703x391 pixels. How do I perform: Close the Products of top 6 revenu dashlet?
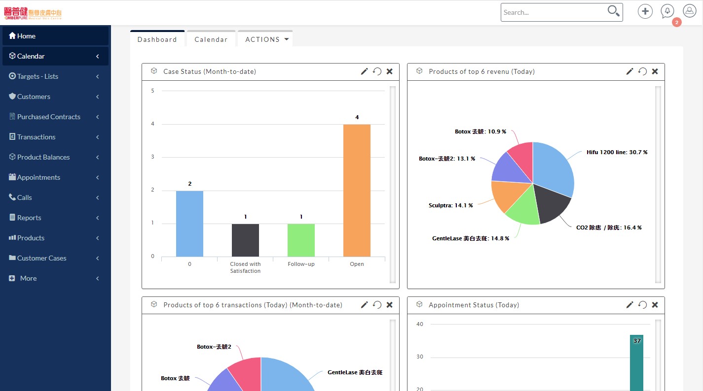(x=655, y=71)
